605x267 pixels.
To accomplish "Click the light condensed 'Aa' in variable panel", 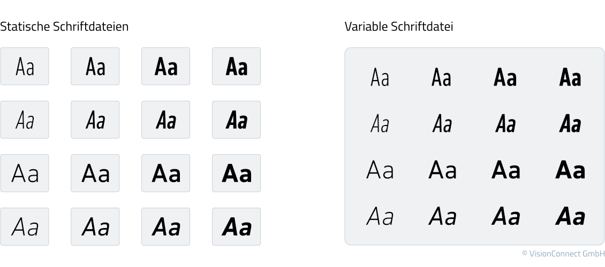I will [x=380, y=77].
